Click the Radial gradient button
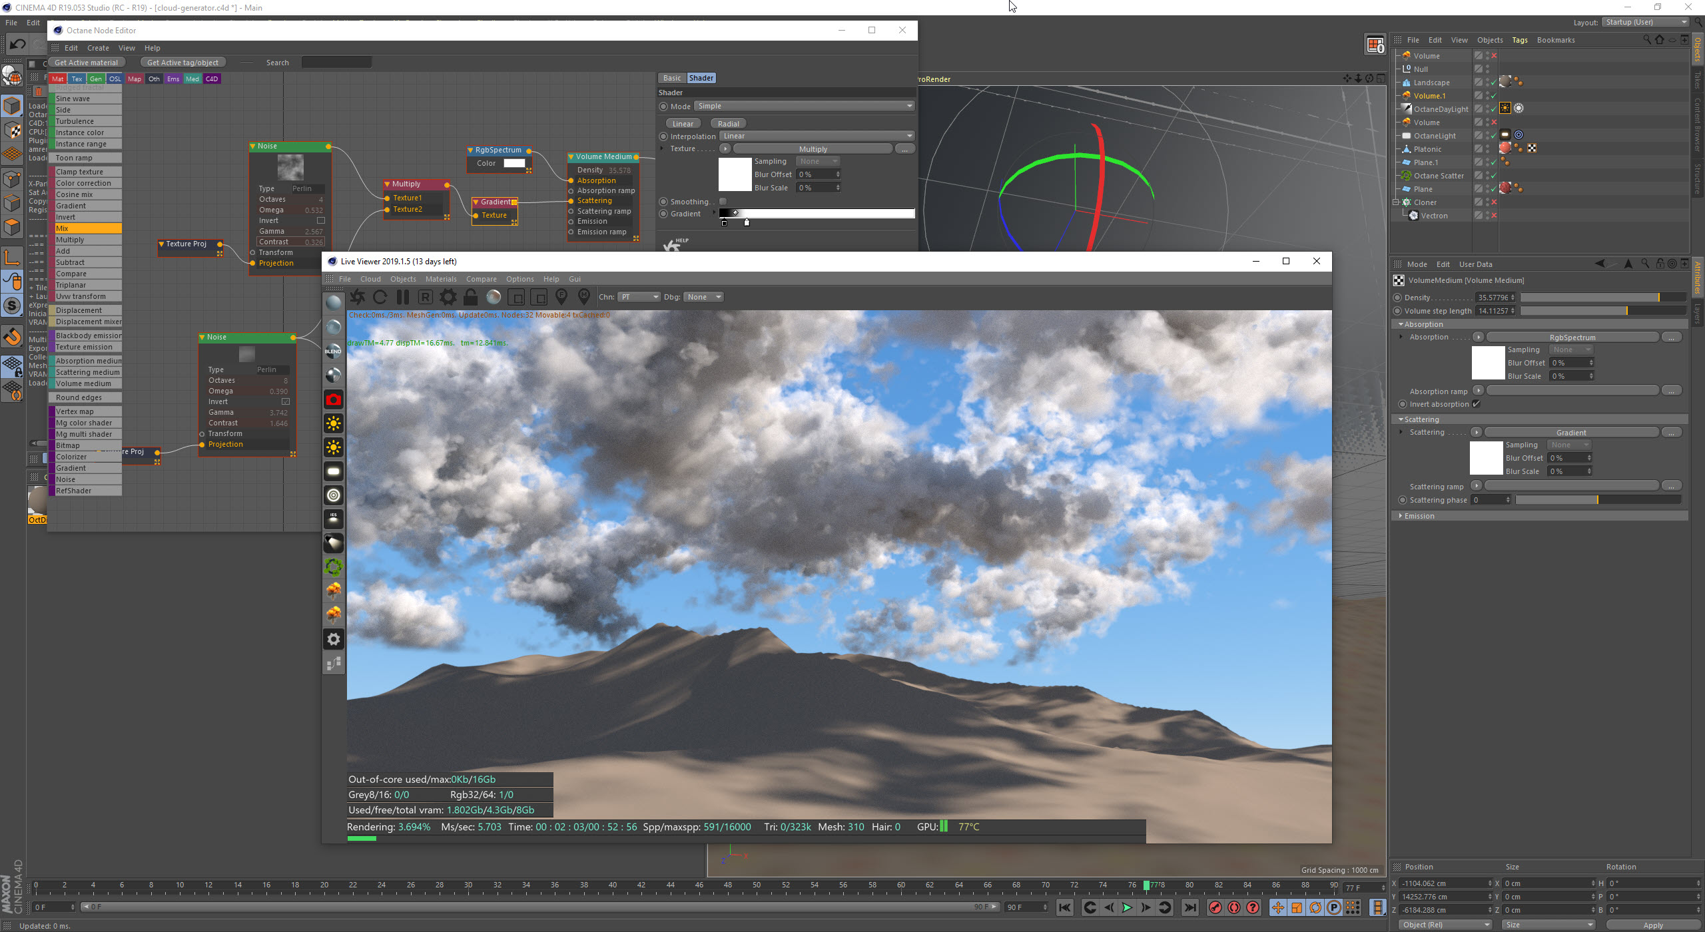1705x932 pixels. point(728,124)
